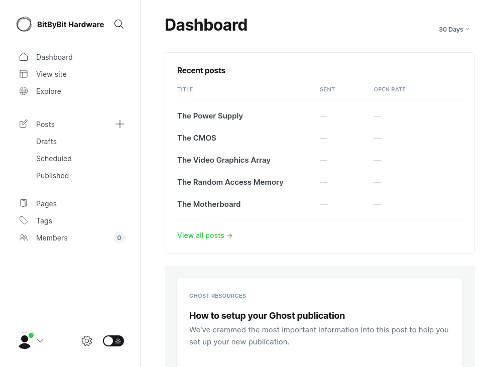Click the search magnifier icon
Screen dimensions: 499x367
(x=119, y=24)
